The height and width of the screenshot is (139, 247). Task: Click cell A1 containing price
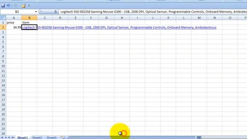(x=14, y=22)
